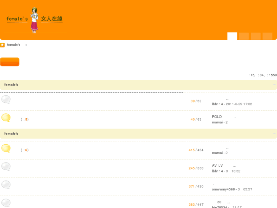
Task: Click the yellow bubble icon in the 415/484 row
Action: pos(6,148)
